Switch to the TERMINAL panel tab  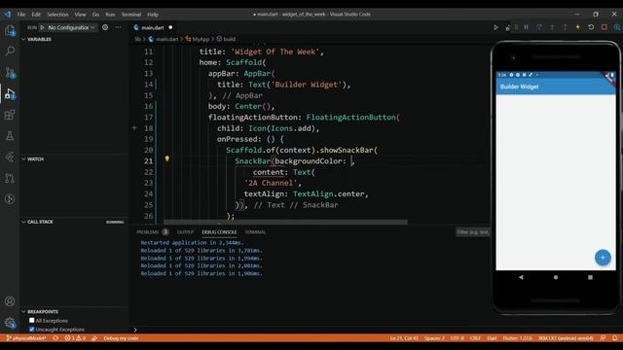[x=255, y=232]
